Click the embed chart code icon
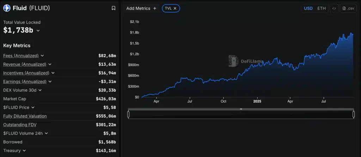The height and width of the screenshot is (157, 361). tap(334, 8)
